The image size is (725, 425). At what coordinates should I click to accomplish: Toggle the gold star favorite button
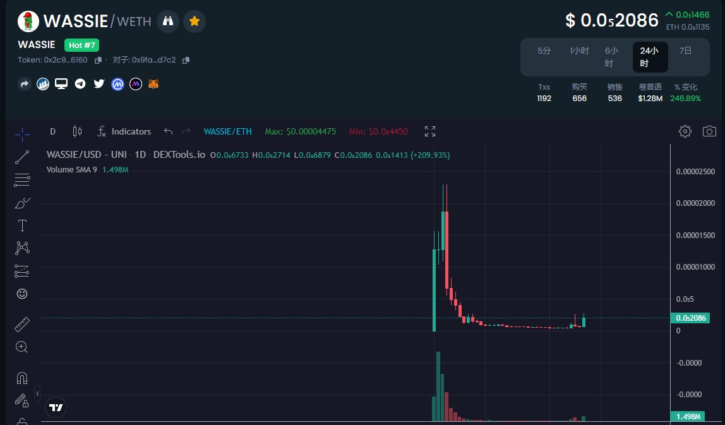(x=195, y=21)
